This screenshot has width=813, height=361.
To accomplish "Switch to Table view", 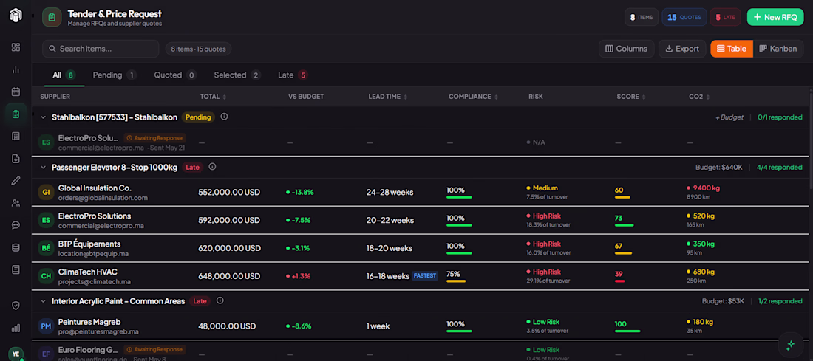I will tap(732, 49).
